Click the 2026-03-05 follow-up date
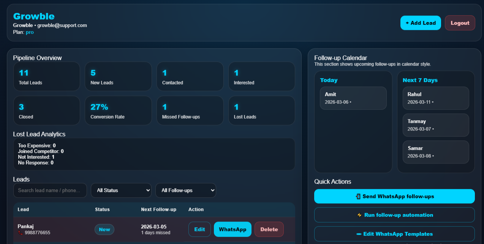Screen dimensions: 484x244 [x=154, y=227]
